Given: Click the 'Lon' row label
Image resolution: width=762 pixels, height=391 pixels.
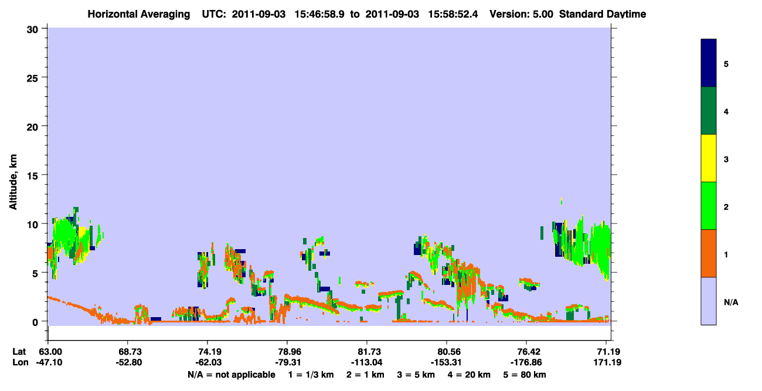Looking at the screenshot, I should coord(19,362).
